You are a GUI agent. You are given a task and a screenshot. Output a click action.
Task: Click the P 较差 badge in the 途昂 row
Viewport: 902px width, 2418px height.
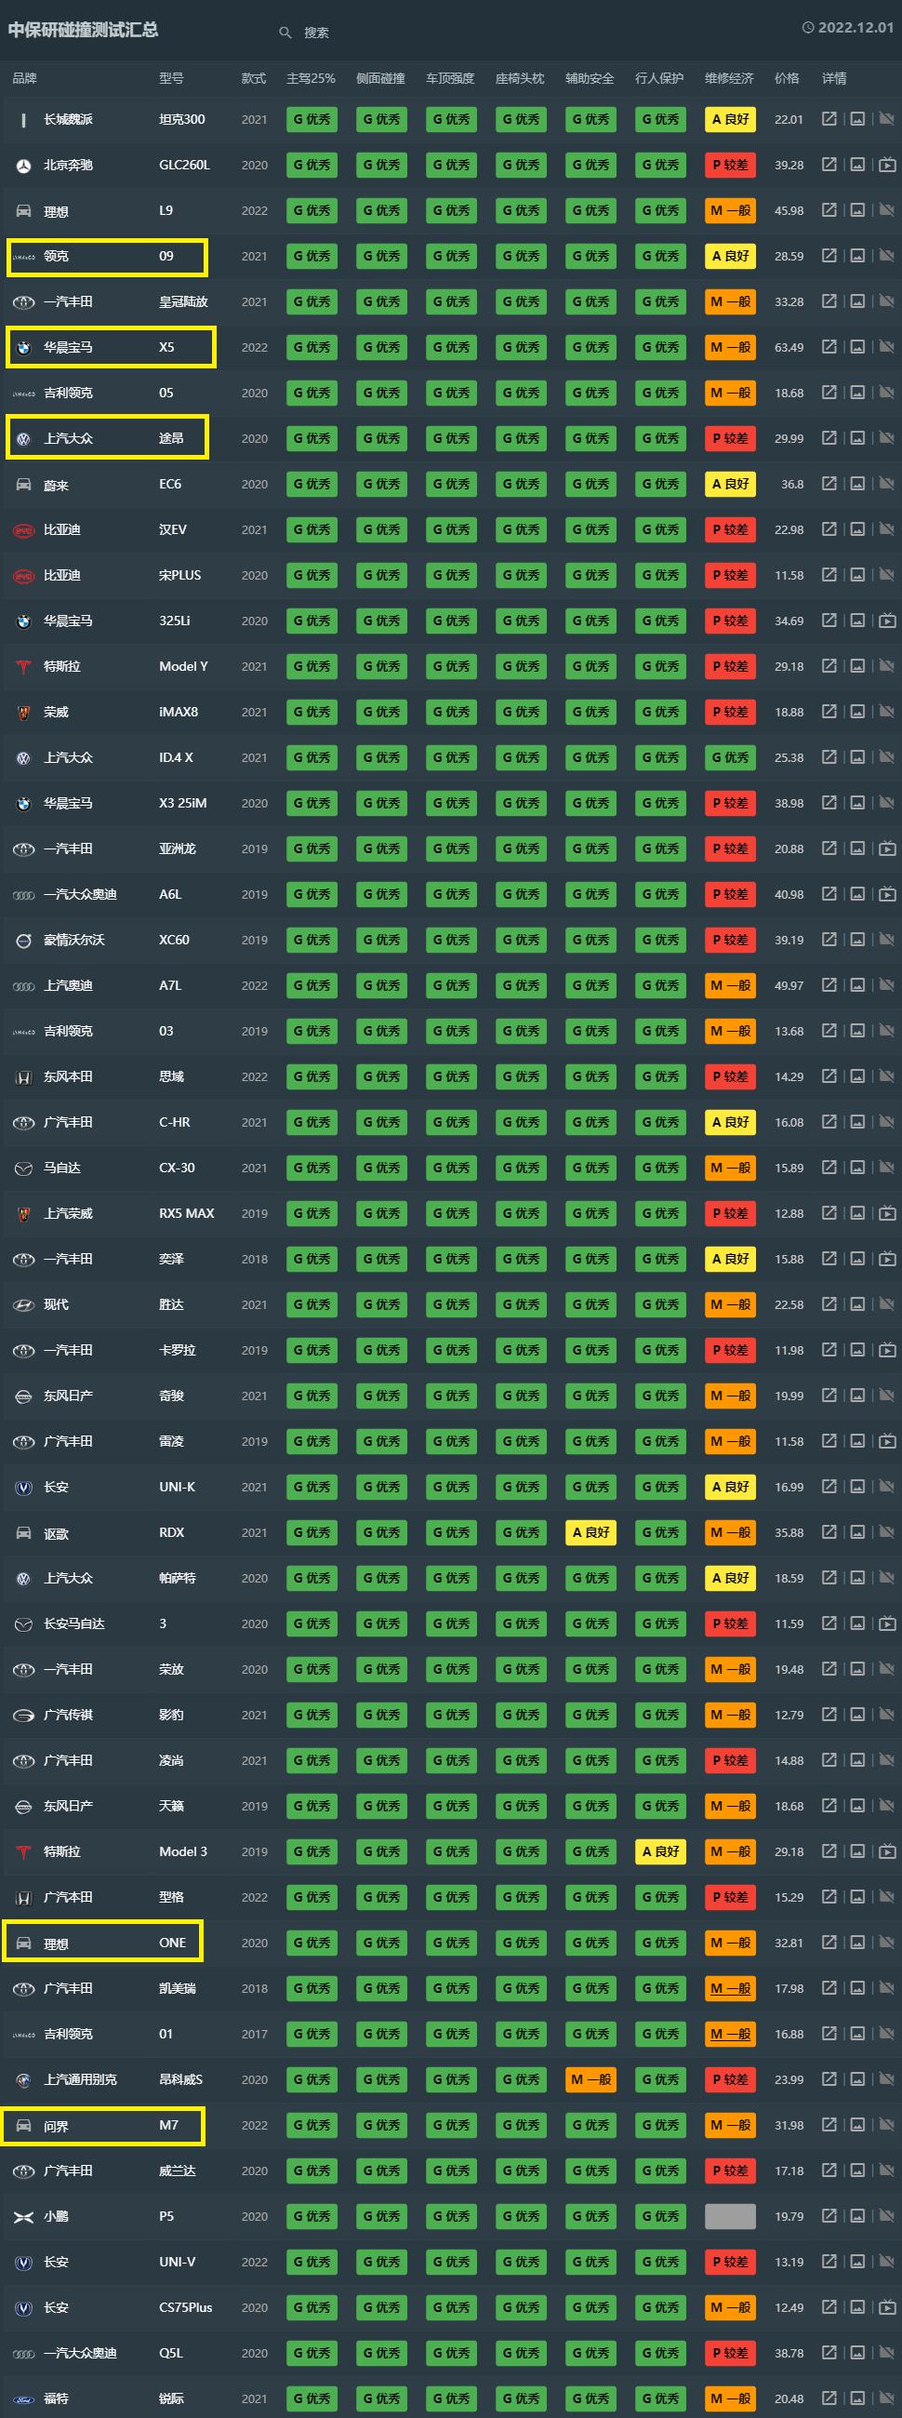pos(730,438)
